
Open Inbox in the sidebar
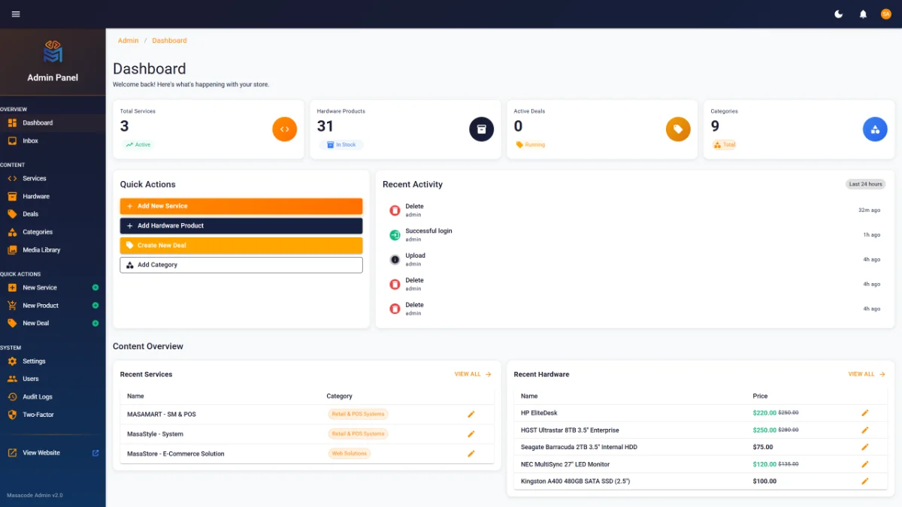coord(53,141)
